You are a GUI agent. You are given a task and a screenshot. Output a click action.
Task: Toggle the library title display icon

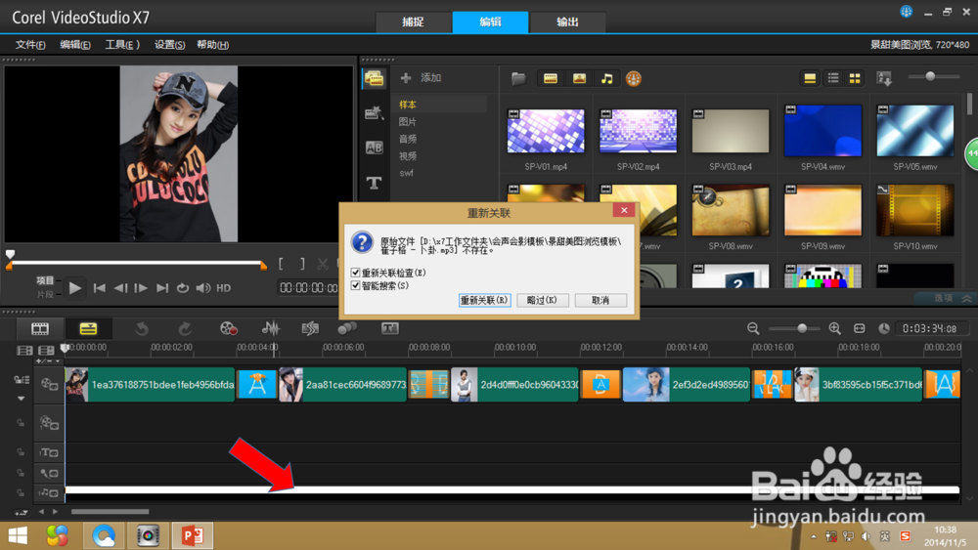click(x=810, y=78)
